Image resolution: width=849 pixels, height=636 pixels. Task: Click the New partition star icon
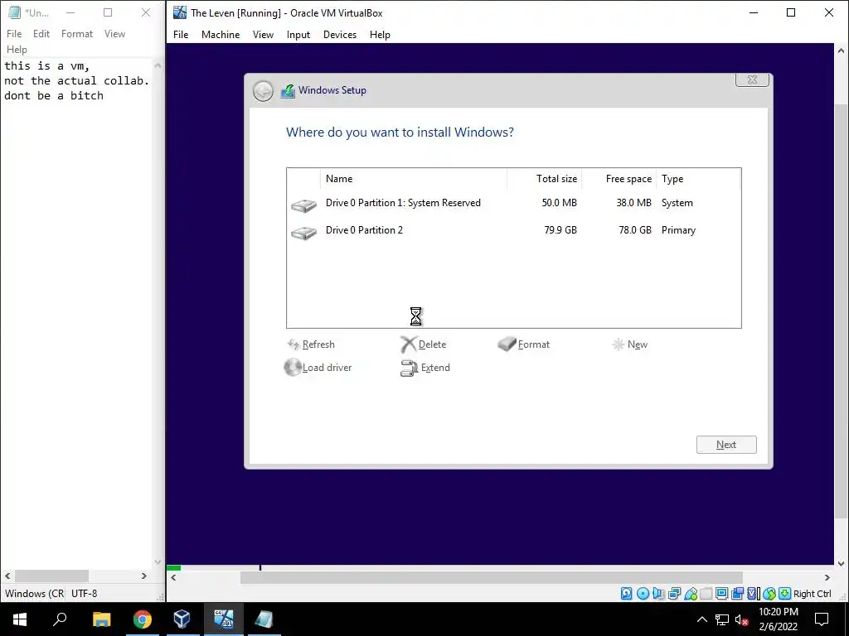click(x=618, y=344)
